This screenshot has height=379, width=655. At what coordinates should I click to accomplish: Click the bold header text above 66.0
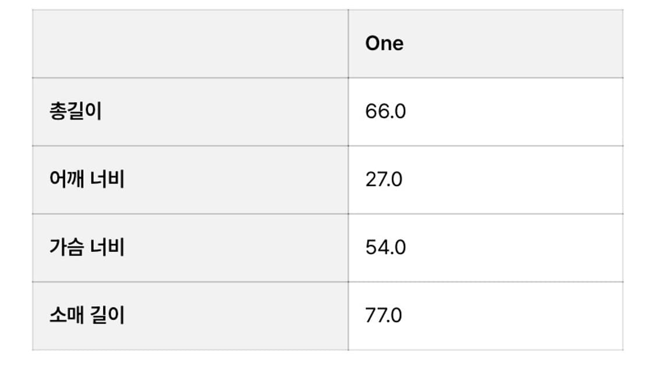(x=384, y=44)
